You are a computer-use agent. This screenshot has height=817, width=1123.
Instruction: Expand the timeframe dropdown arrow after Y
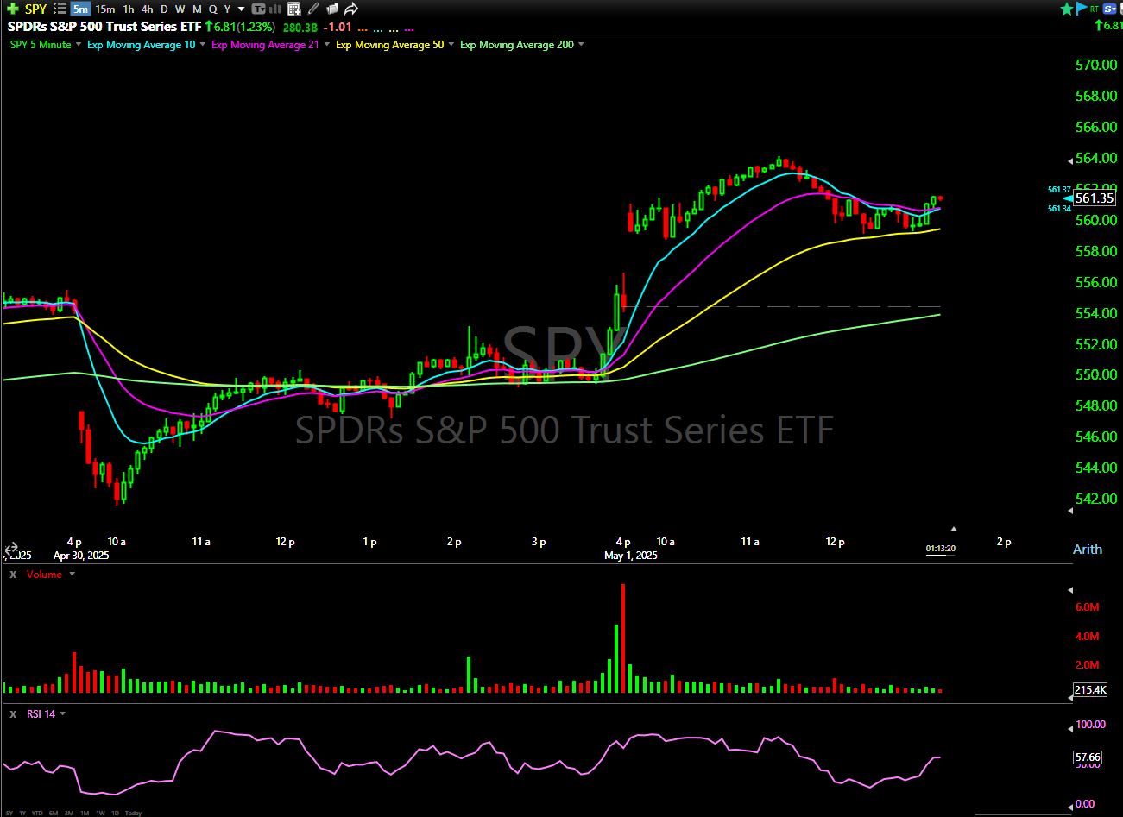tap(241, 9)
